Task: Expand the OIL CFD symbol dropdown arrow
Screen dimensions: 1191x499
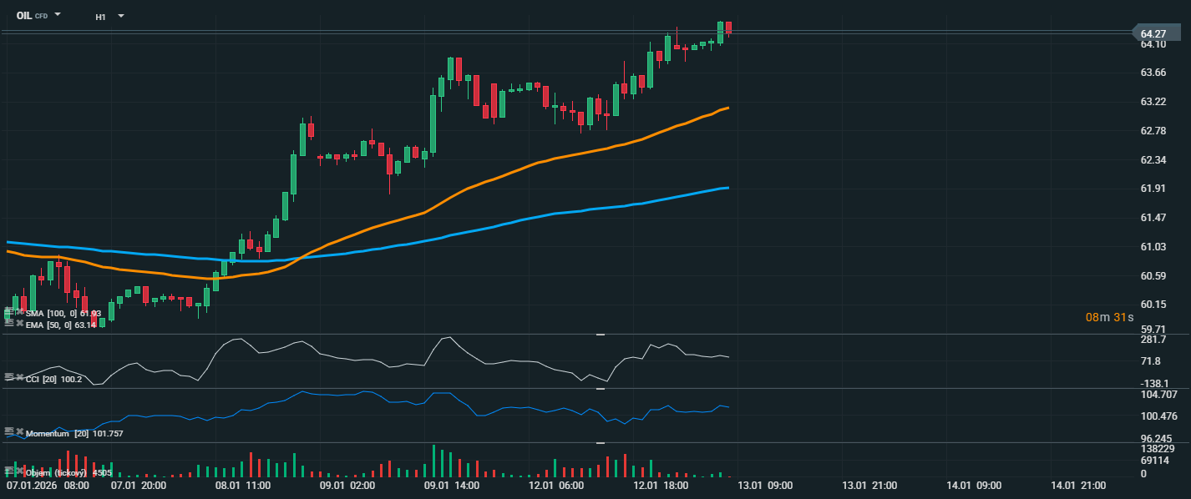Action: tap(58, 15)
